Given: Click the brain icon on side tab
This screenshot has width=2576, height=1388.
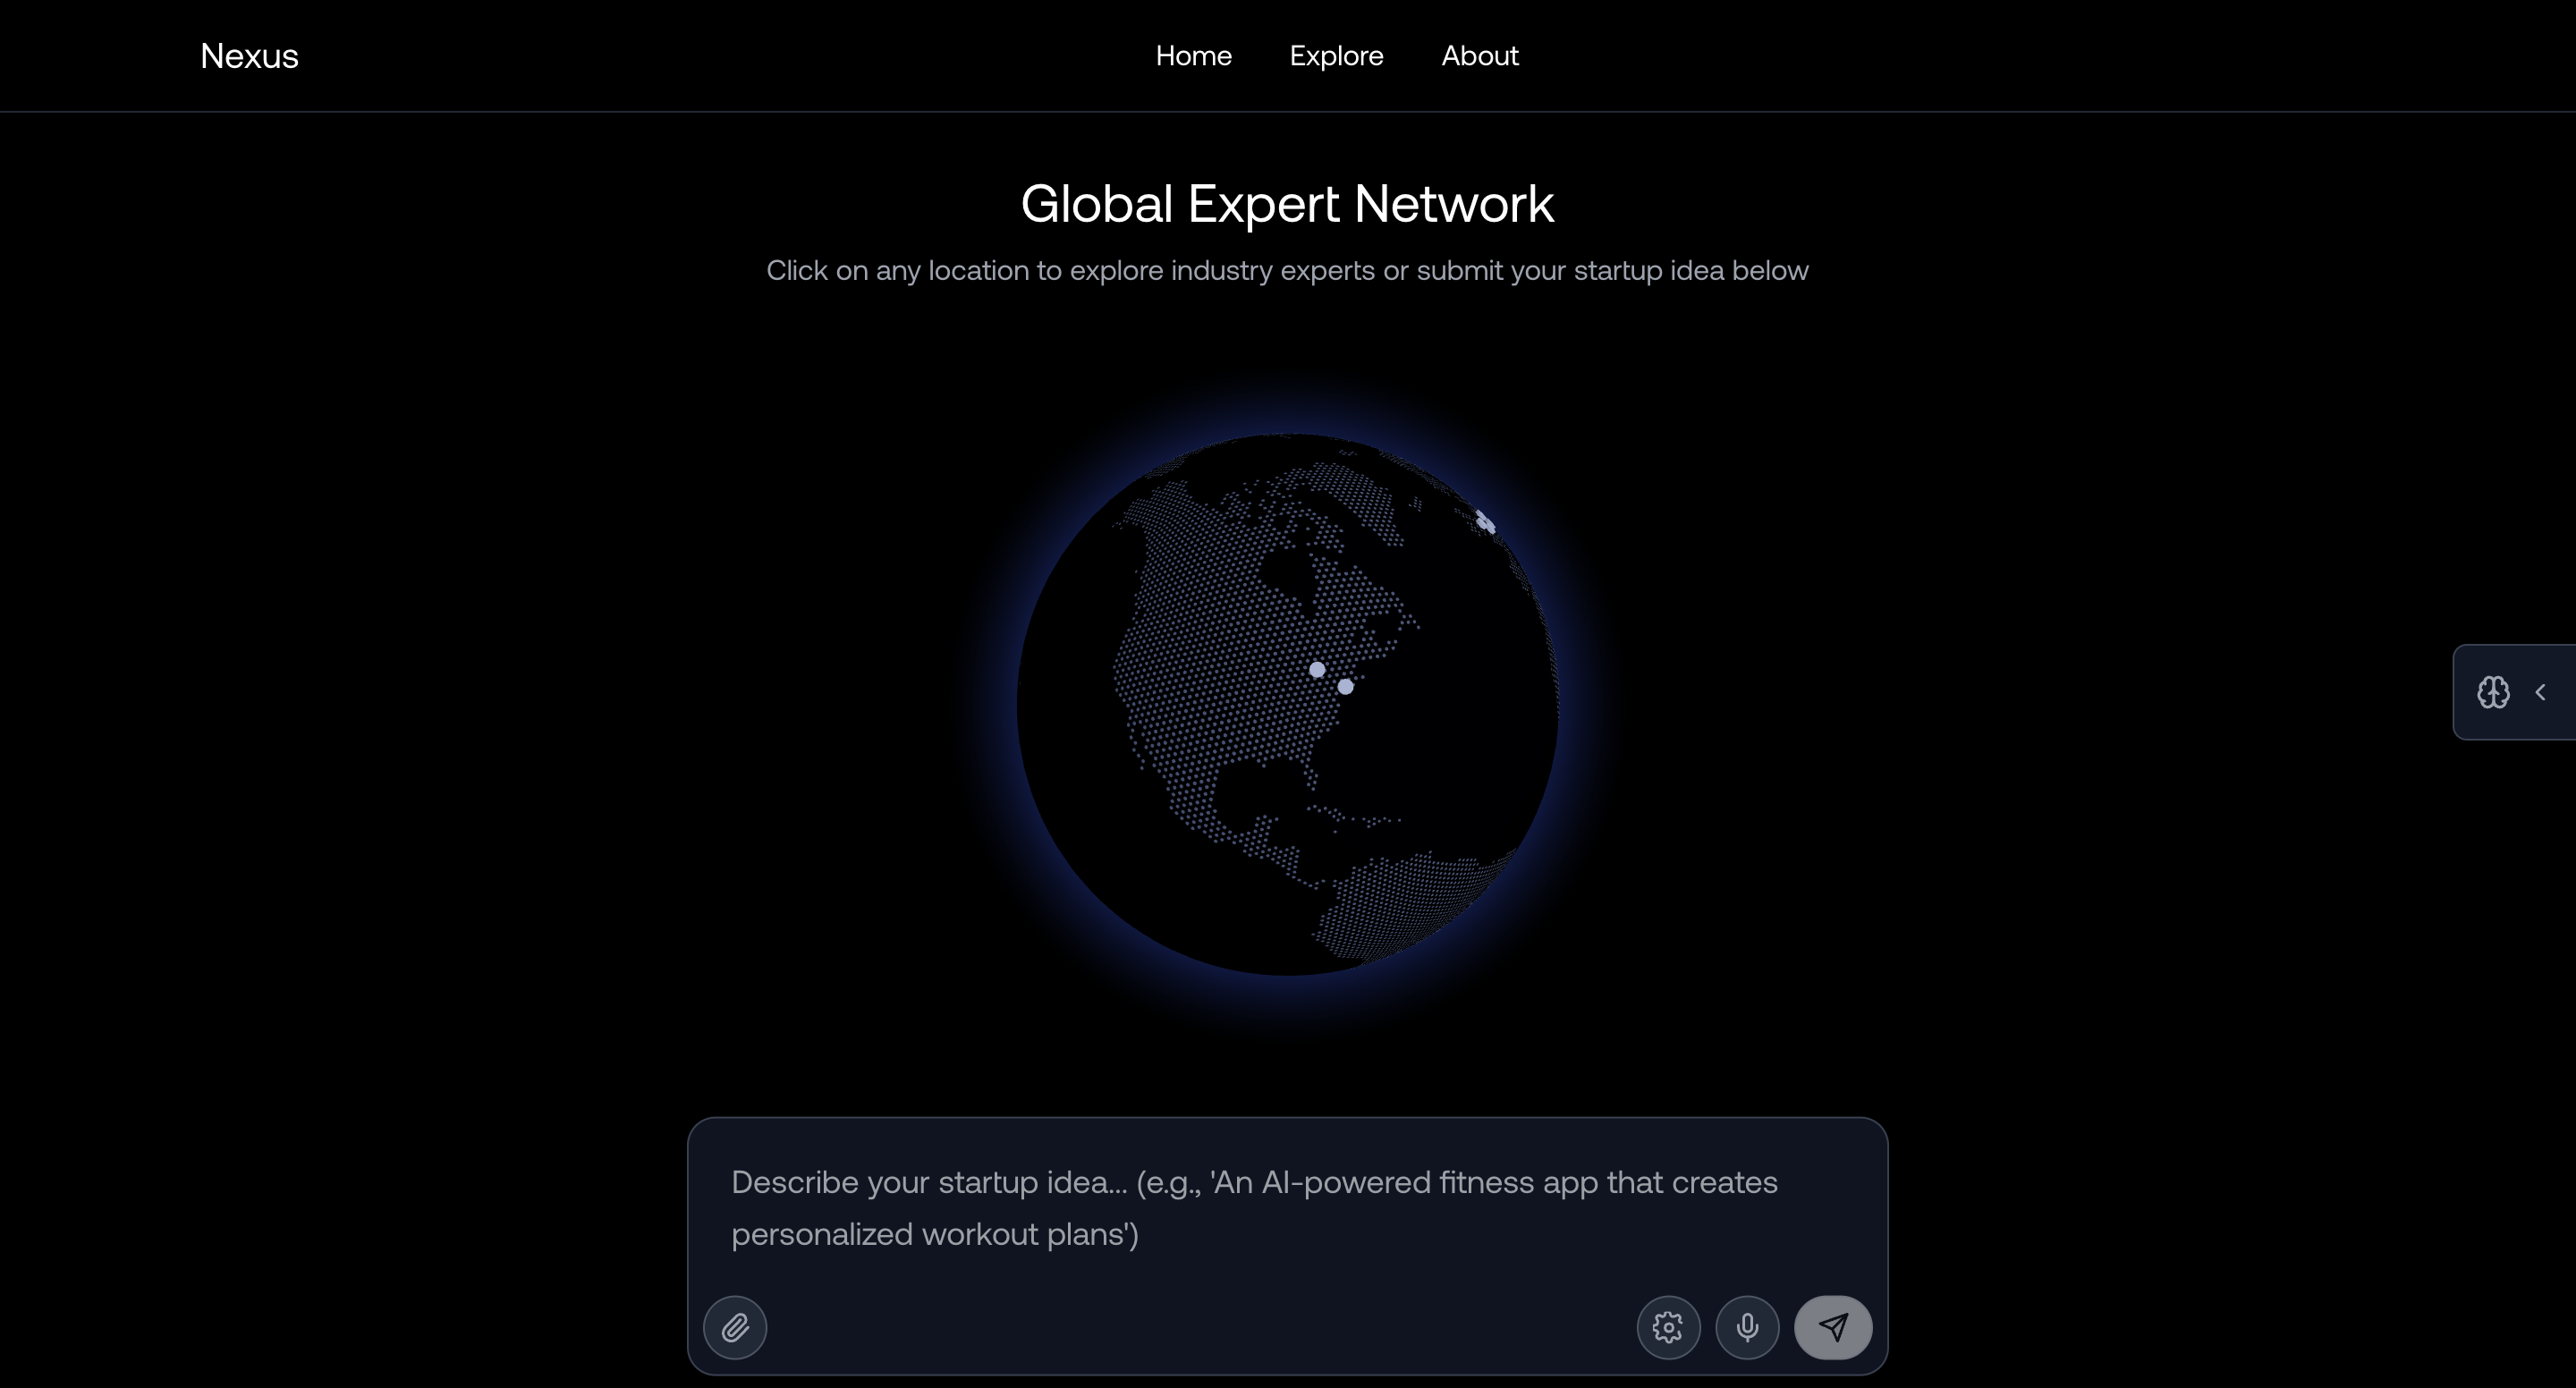Looking at the screenshot, I should coord(2493,692).
